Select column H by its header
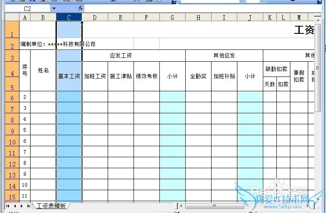This screenshot has width=326, height=213. click(198, 18)
